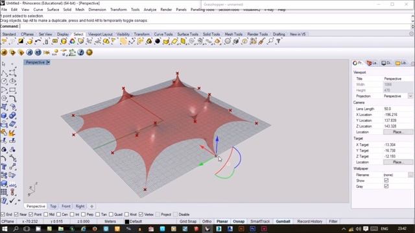Click the blue circular RT icon in the second toolbar row
The height and width of the screenshot is (233, 415).
[x=38, y=52]
